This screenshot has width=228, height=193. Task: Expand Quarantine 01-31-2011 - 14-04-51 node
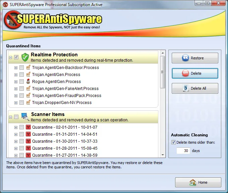click(16, 135)
